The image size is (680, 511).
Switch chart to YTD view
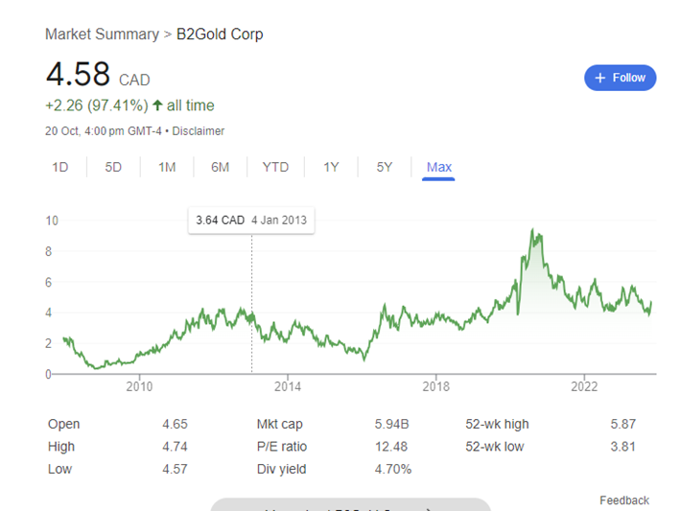point(275,168)
